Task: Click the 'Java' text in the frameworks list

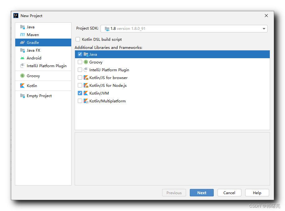Action: point(93,54)
